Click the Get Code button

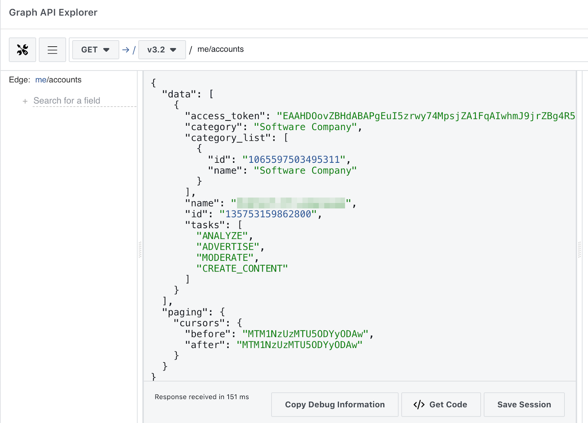tap(441, 405)
